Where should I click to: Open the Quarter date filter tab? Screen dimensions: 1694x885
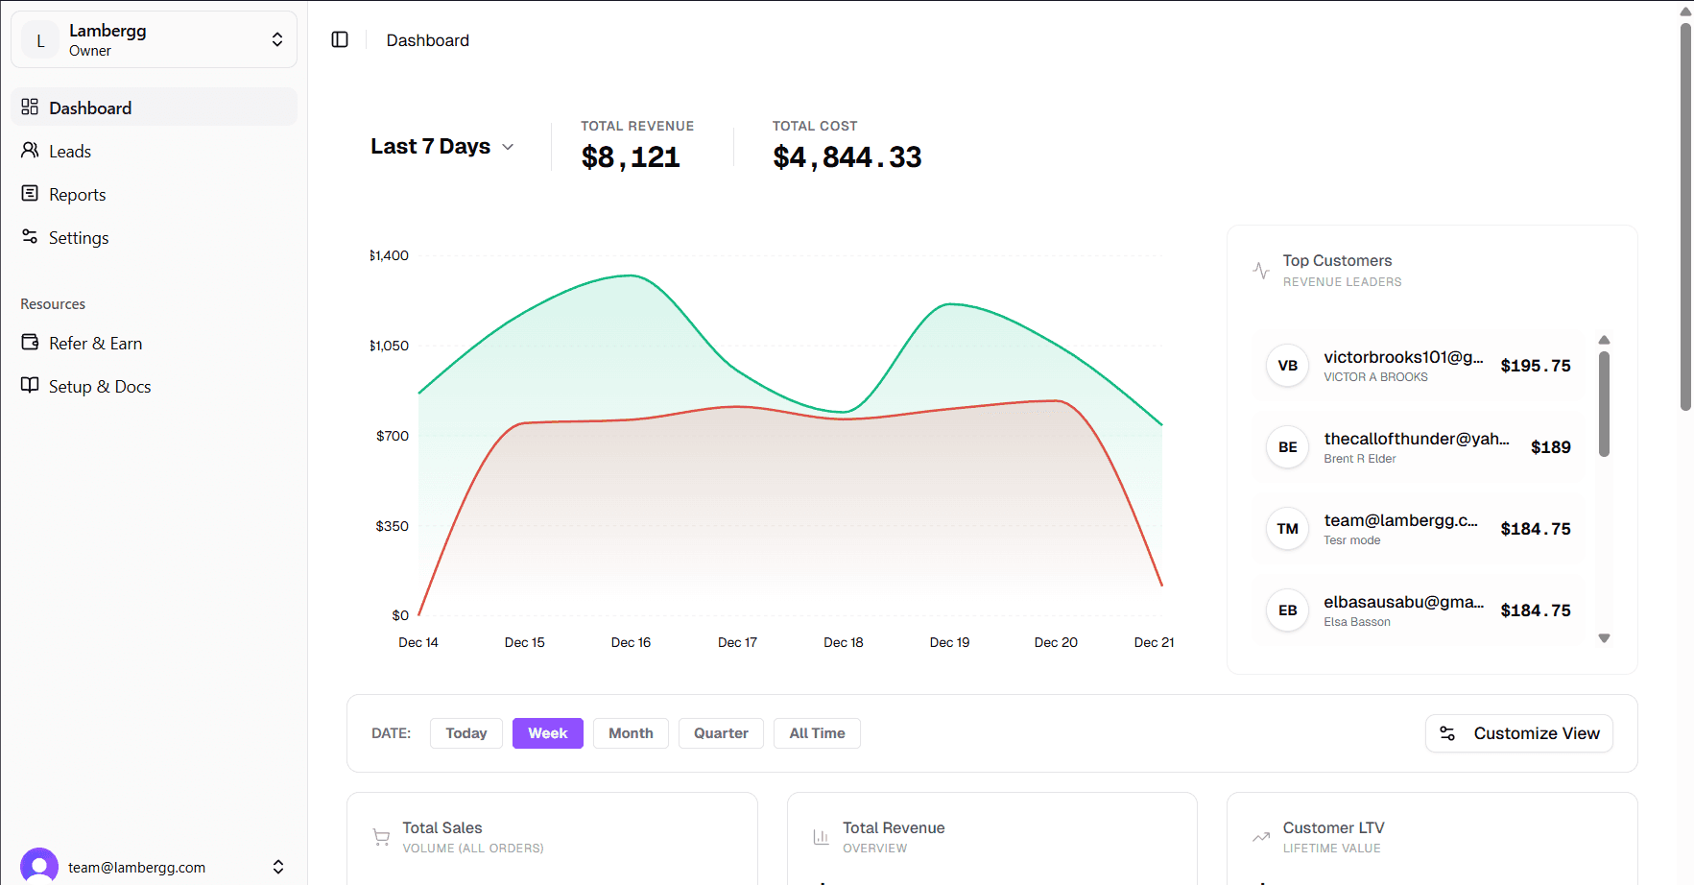pos(721,732)
